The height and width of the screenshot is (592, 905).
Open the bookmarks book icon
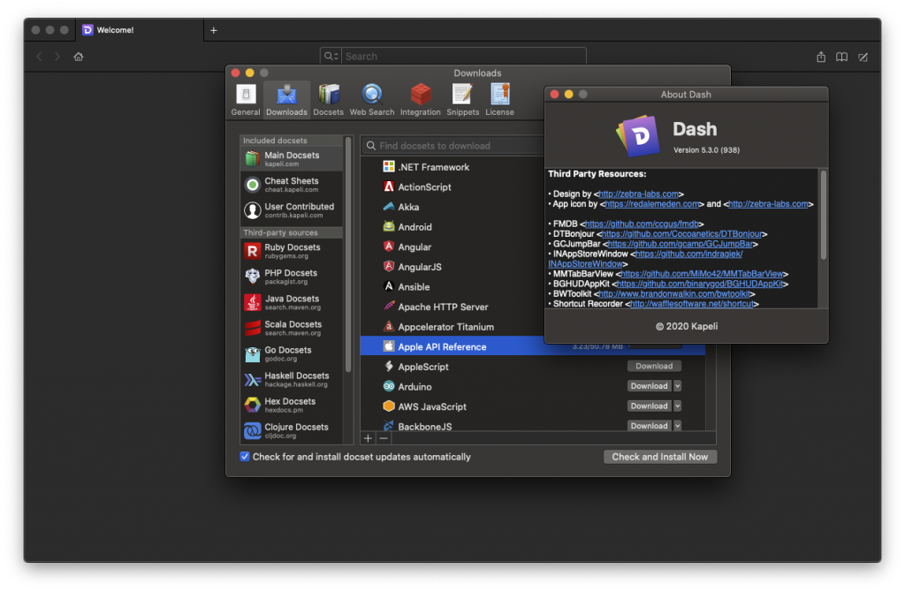tap(841, 57)
